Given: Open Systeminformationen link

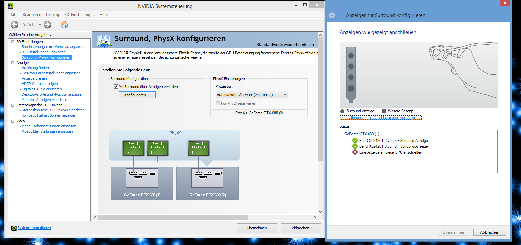Looking at the screenshot, I should point(34,228).
